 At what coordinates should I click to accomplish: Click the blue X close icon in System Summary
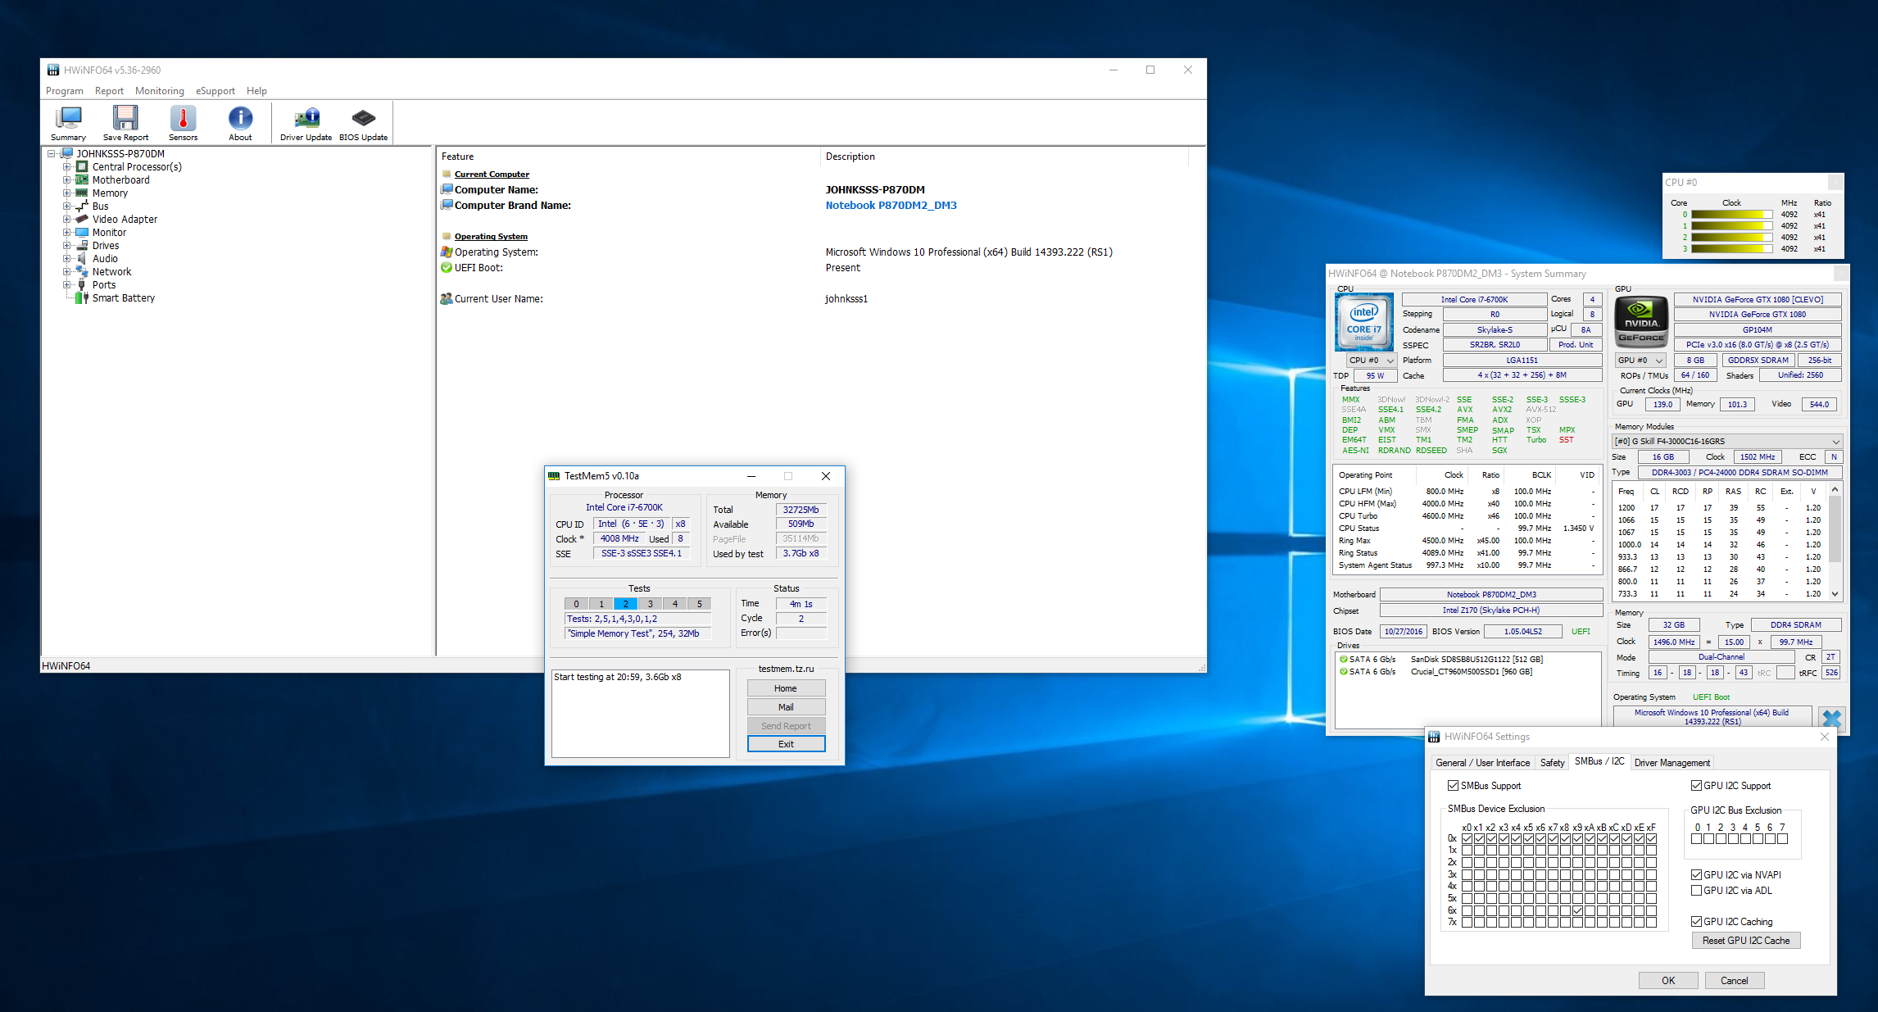pyautogui.click(x=1831, y=719)
